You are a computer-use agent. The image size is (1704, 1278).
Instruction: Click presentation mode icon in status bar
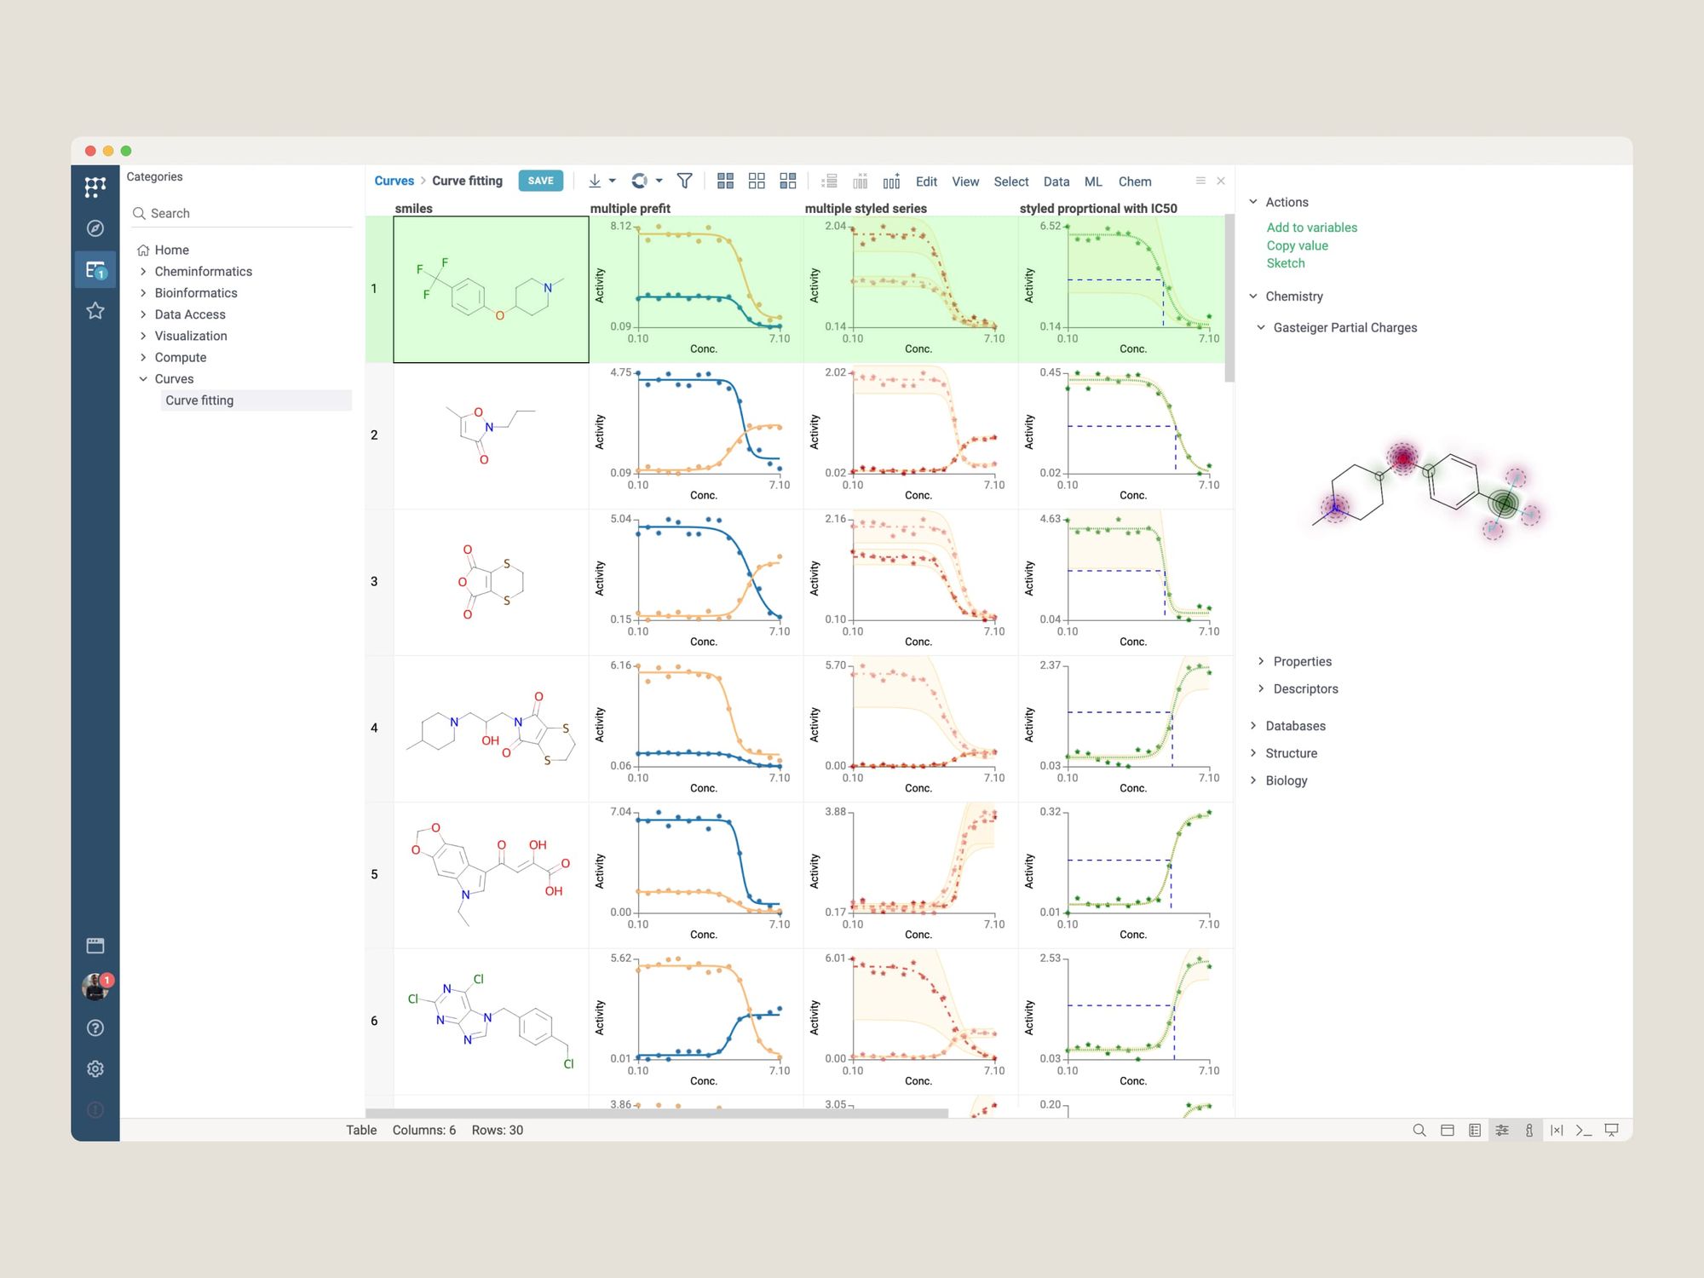coord(1611,1130)
